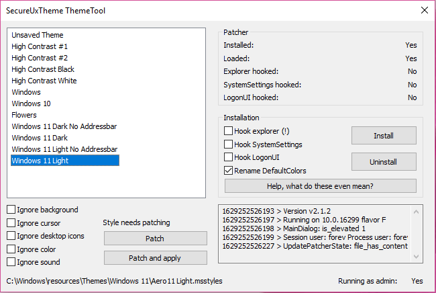The height and width of the screenshot is (293, 436).
Task: Click the 'Explorer hooked:' status label
Action: (251, 71)
